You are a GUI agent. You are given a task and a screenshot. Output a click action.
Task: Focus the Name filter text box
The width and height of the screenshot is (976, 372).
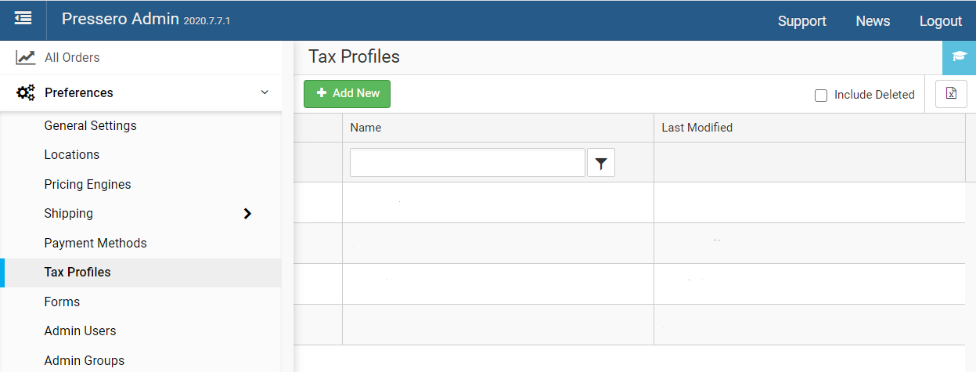click(467, 163)
